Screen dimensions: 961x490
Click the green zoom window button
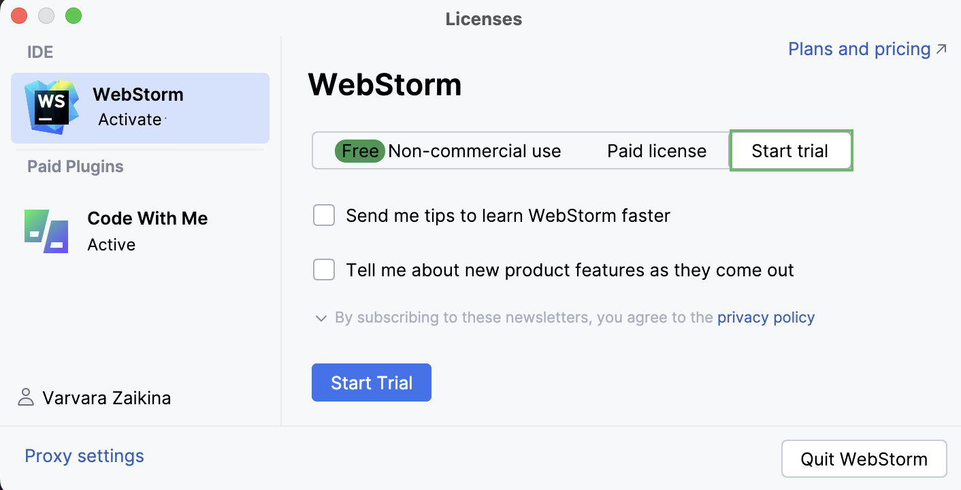74,16
